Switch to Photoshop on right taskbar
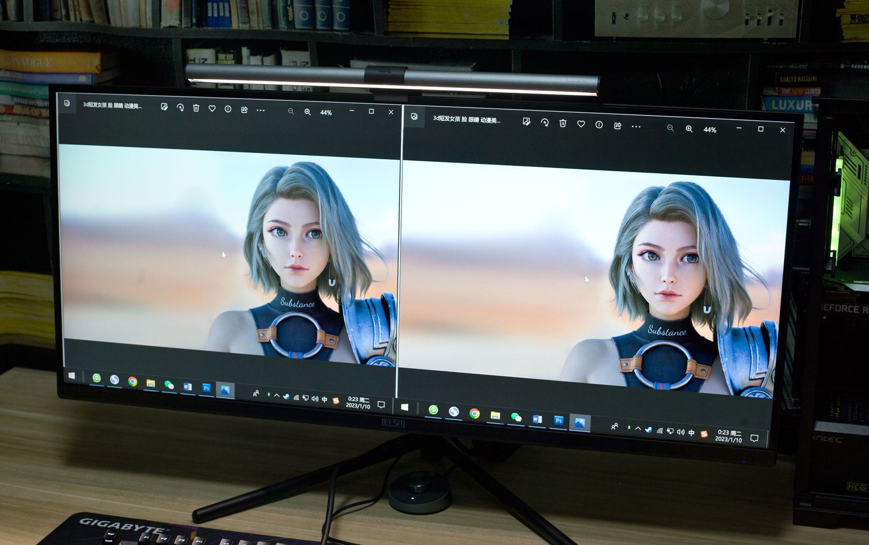Image resolution: width=869 pixels, height=545 pixels. [558, 420]
